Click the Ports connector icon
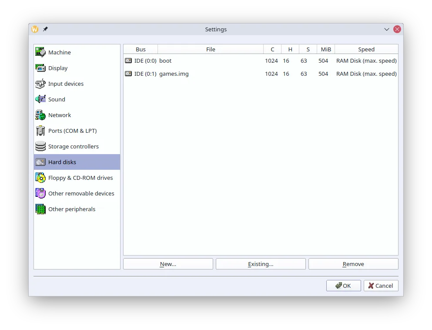This screenshot has width=432, height=330. tap(40, 131)
